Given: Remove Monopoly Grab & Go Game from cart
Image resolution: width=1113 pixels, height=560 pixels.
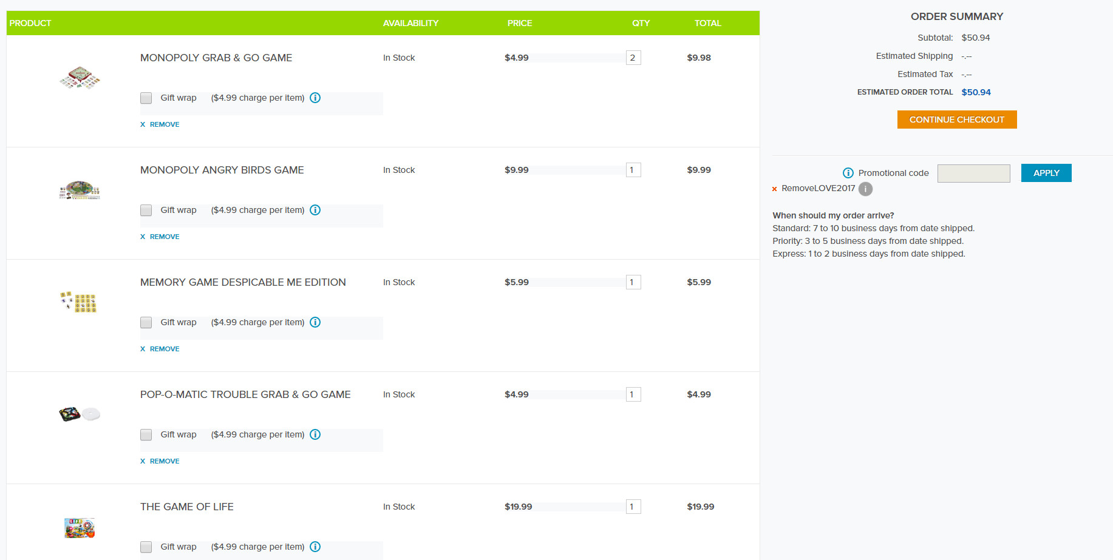Looking at the screenshot, I should tap(160, 124).
